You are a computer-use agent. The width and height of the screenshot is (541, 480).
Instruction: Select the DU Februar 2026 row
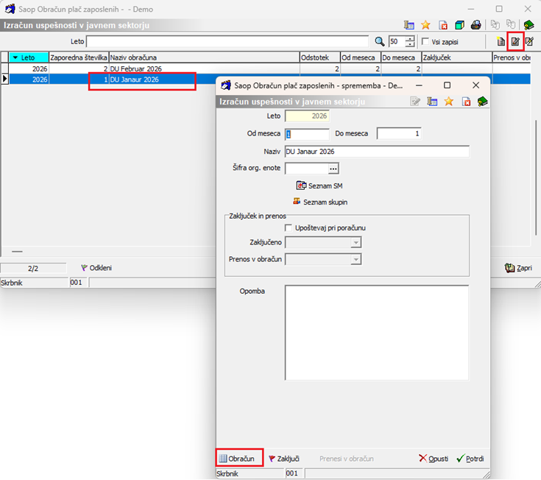click(x=269, y=68)
